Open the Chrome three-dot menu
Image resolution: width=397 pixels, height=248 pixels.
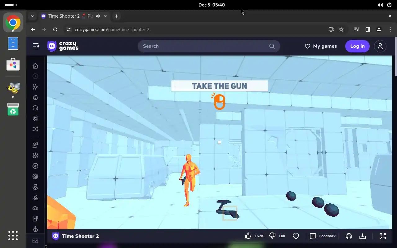click(x=390, y=29)
